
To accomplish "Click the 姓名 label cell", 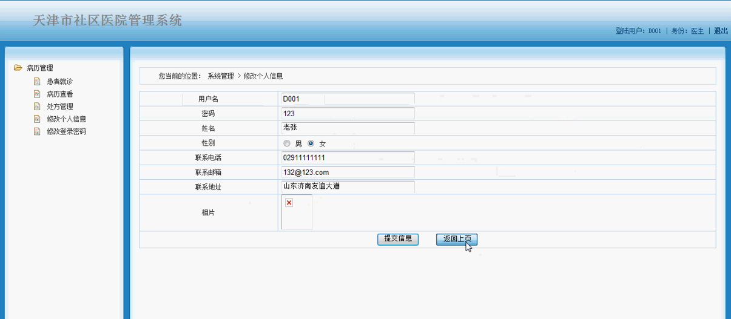I will coord(209,128).
